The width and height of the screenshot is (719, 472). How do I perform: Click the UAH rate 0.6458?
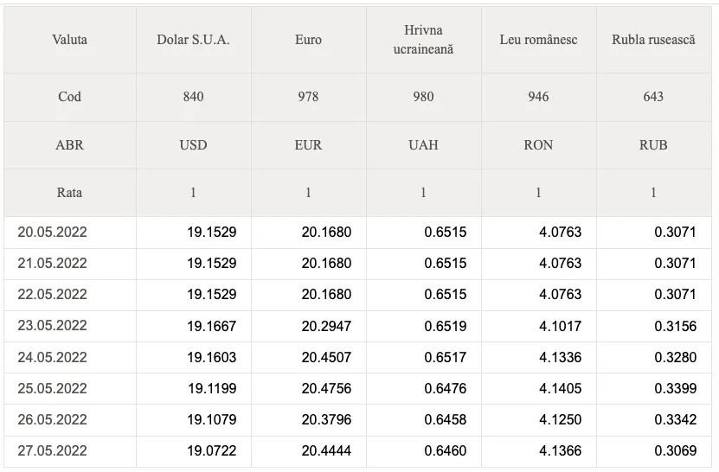point(446,420)
